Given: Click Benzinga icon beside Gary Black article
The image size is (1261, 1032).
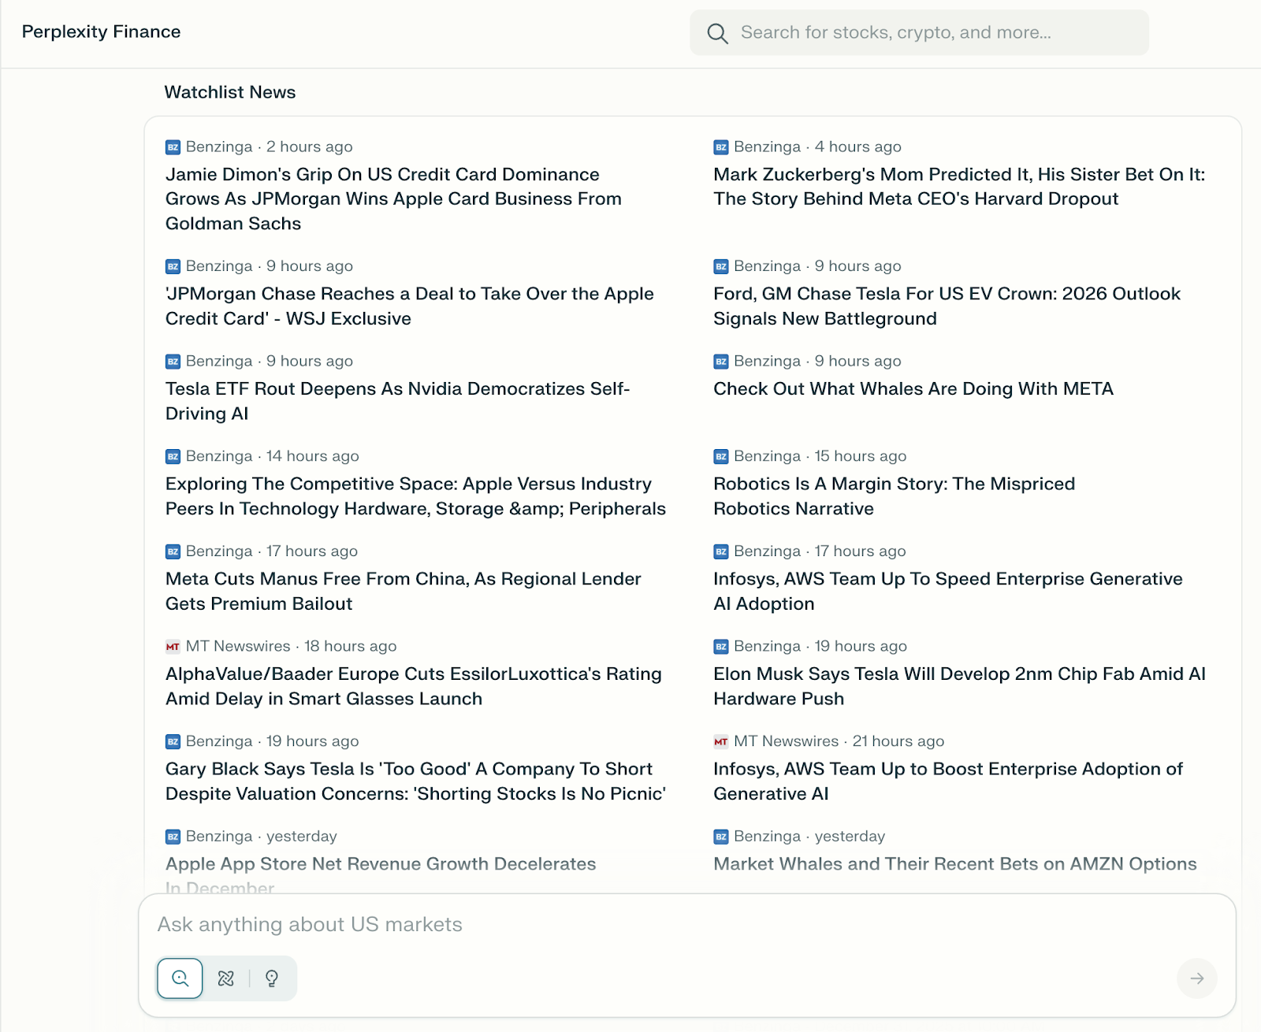Looking at the screenshot, I should coord(173,742).
